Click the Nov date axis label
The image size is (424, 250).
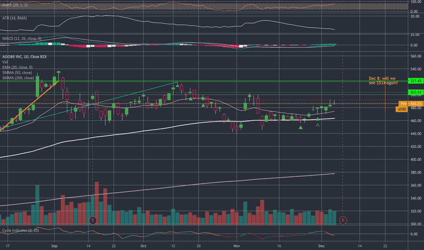[x=237, y=246]
